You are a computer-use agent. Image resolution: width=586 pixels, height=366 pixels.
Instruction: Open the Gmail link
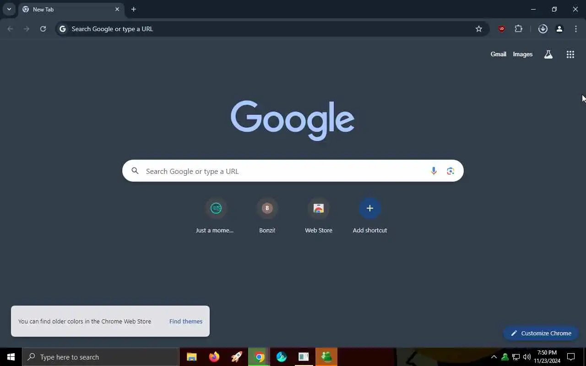(499, 54)
